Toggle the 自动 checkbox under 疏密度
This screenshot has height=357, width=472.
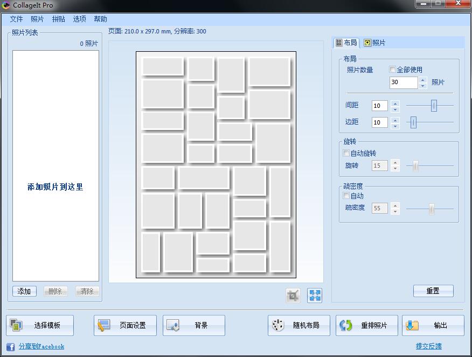346,196
